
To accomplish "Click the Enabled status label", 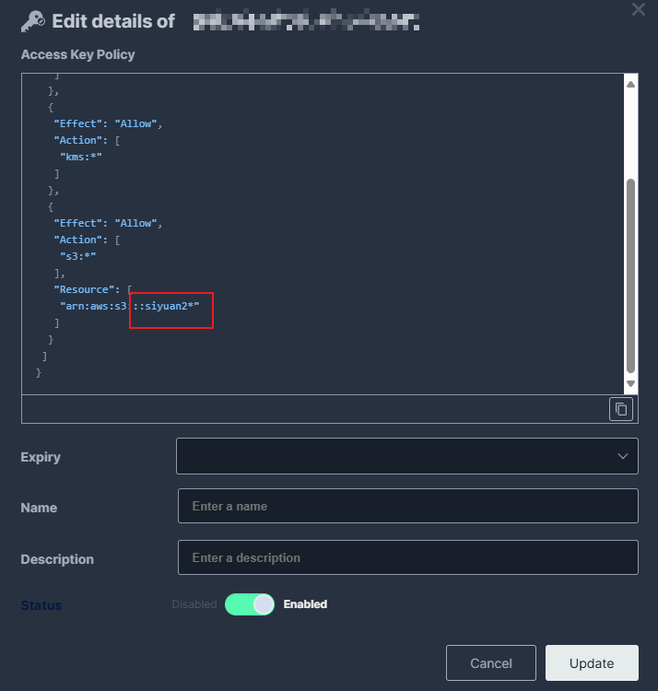I will (305, 604).
